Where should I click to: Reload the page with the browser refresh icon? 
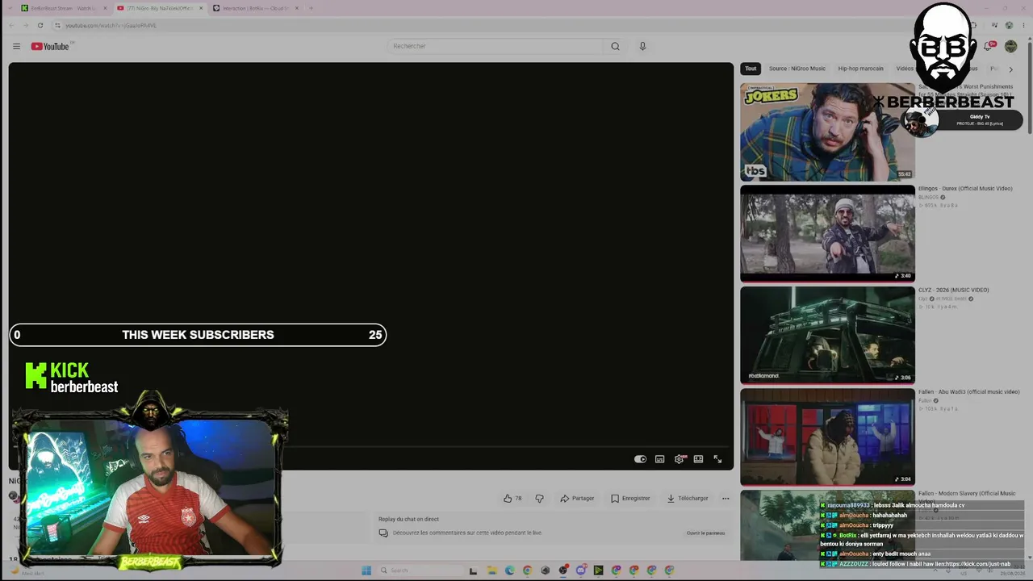click(40, 25)
